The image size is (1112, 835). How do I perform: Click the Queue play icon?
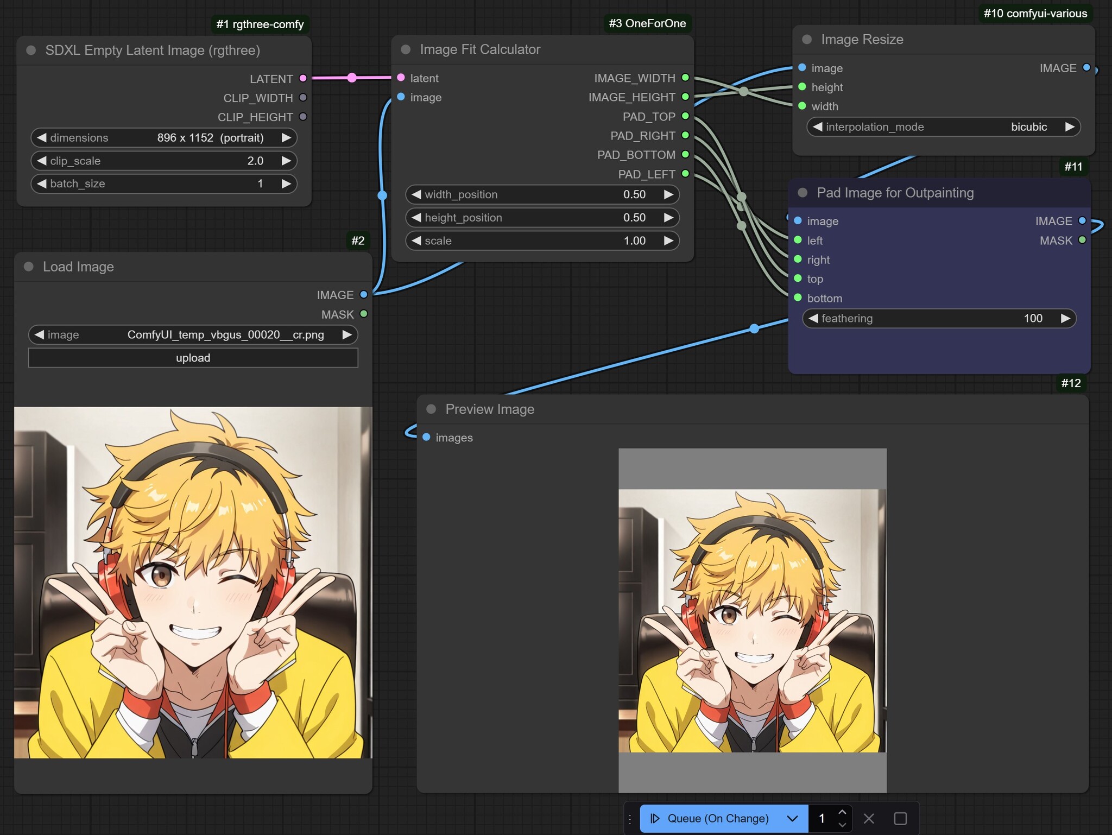655,818
